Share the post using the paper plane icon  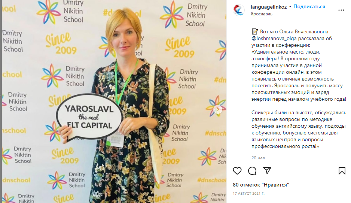[267, 170]
